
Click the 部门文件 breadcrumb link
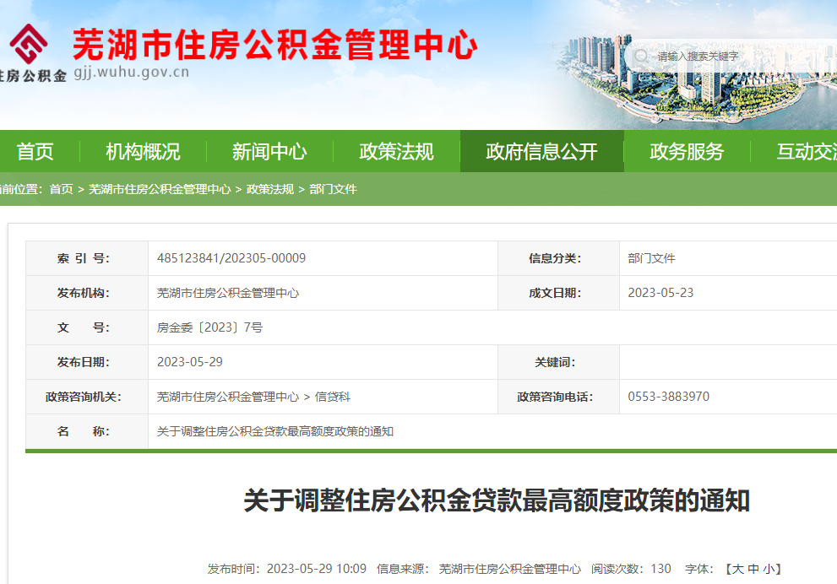(x=333, y=189)
